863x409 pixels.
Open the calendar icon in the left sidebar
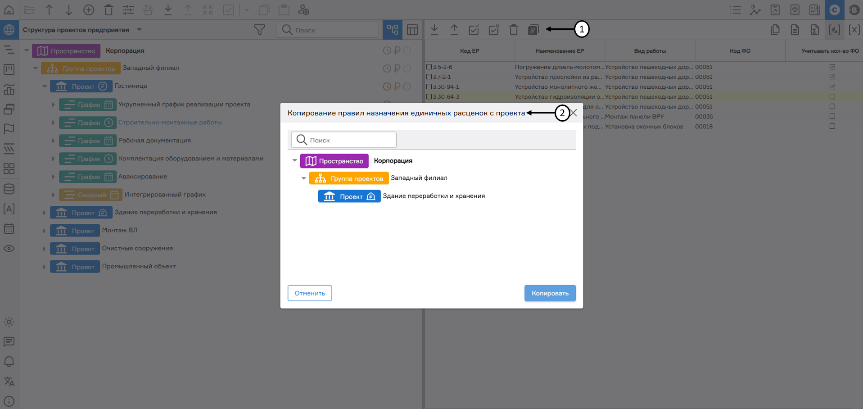pyautogui.click(x=9, y=229)
